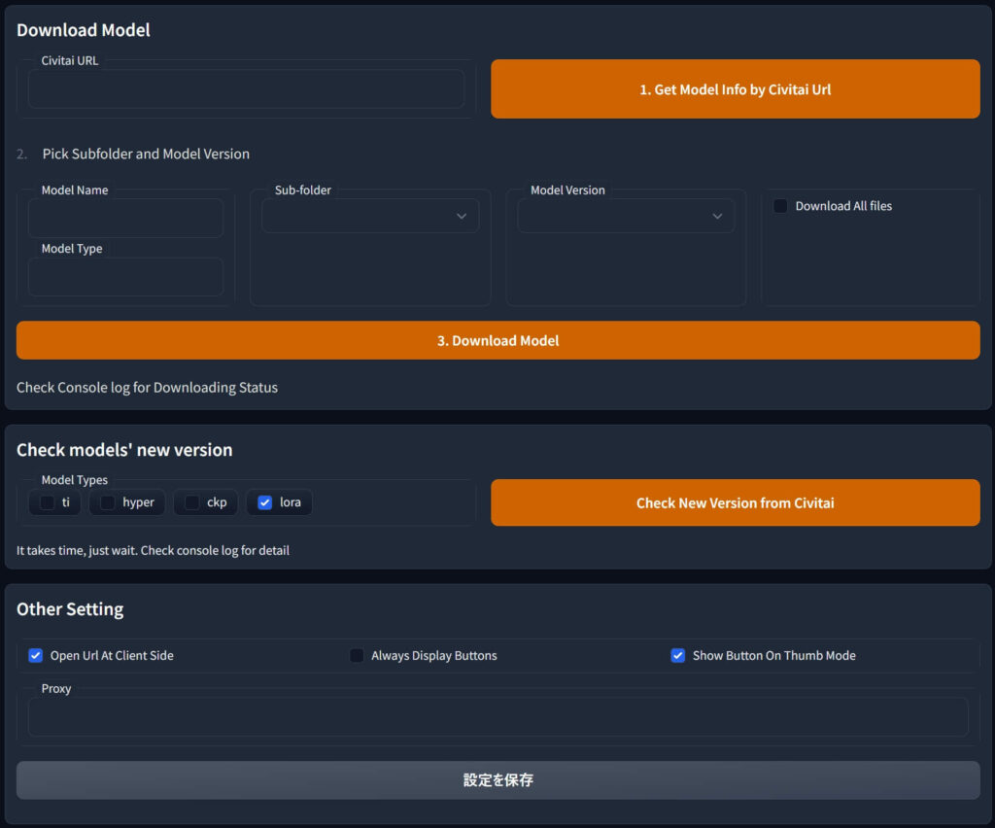Disable Open Url At Client Side
Image resolution: width=995 pixels, height=828 pixels.
click(x=36, y=655)
